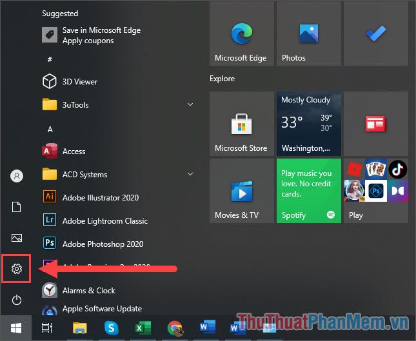Screen dimensions: 416x341
Task: Click the Solitaire cards icon in Play tile
Action: (376, 169)
